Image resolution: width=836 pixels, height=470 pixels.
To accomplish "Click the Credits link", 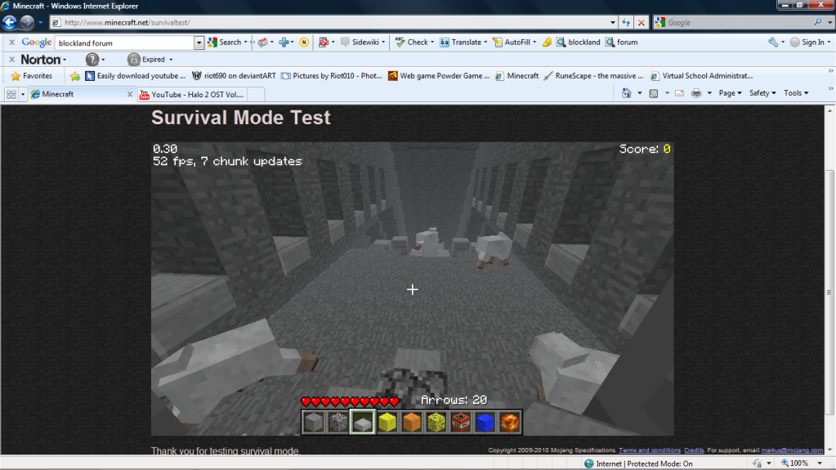I will (x=694, y=450).
